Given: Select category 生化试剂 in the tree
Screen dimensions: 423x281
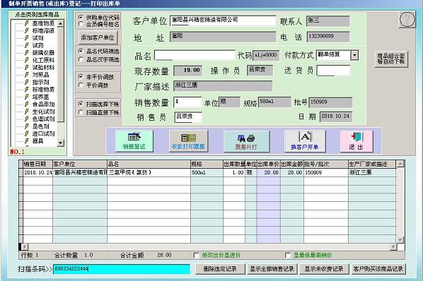Looking at the screenshot, I should [43, 112].
